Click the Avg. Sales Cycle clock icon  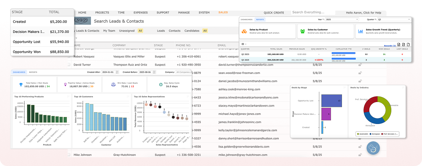point(161,84)
